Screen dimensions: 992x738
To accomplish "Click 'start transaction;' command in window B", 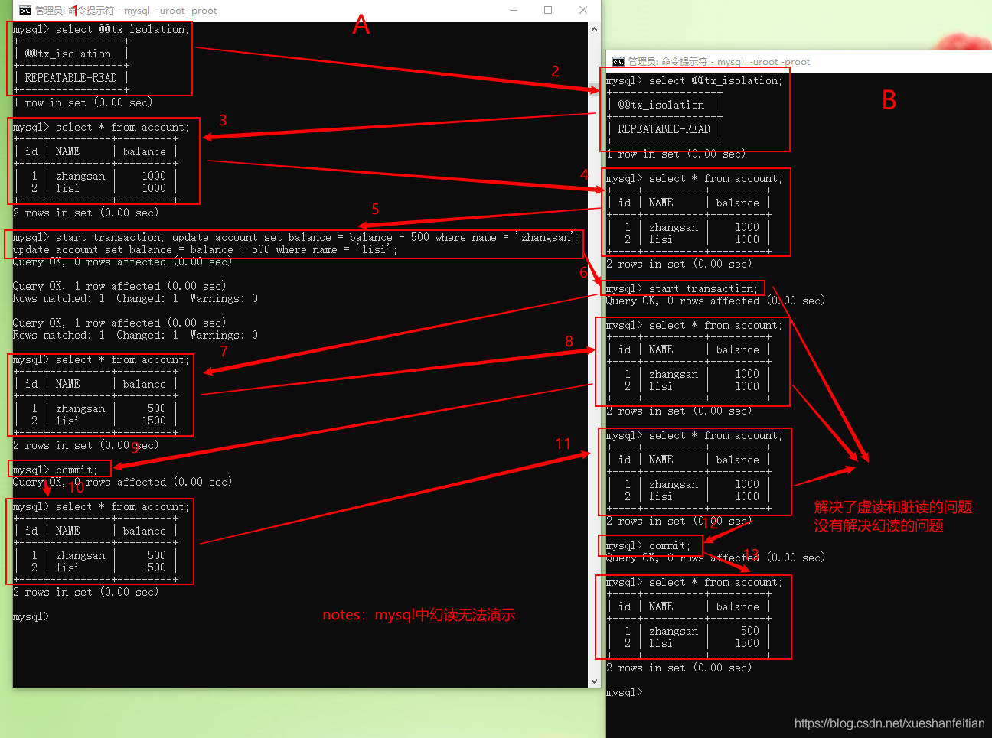I will click(x=703, y=289).
